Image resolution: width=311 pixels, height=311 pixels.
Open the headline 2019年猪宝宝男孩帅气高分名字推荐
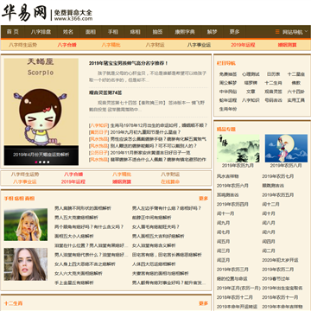[x=129, y=63]
